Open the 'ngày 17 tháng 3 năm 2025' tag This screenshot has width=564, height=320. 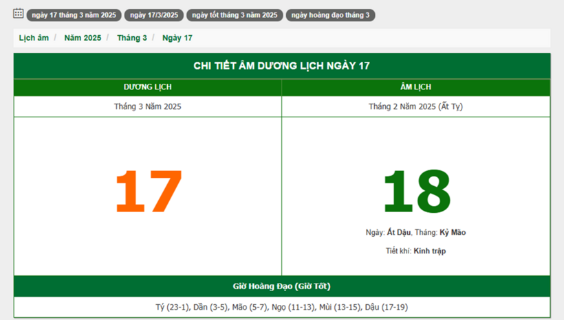pyautogui.click(x=74, y=15)
